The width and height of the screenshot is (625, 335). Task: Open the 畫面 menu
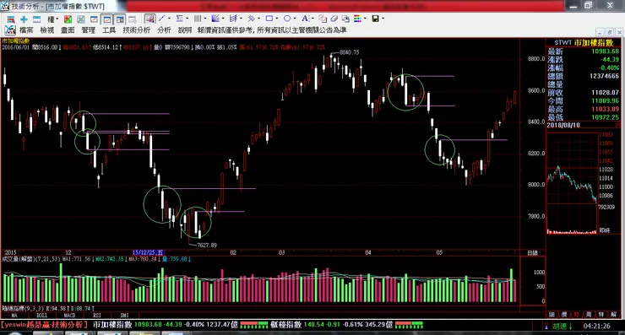point(68,30)
